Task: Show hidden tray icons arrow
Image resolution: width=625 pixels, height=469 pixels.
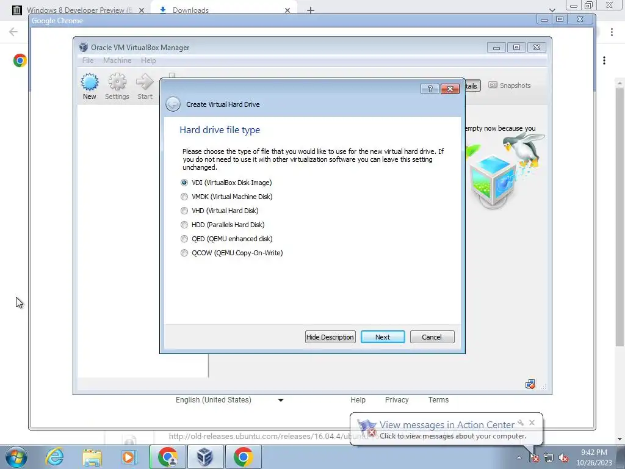Action: (519, 458)
